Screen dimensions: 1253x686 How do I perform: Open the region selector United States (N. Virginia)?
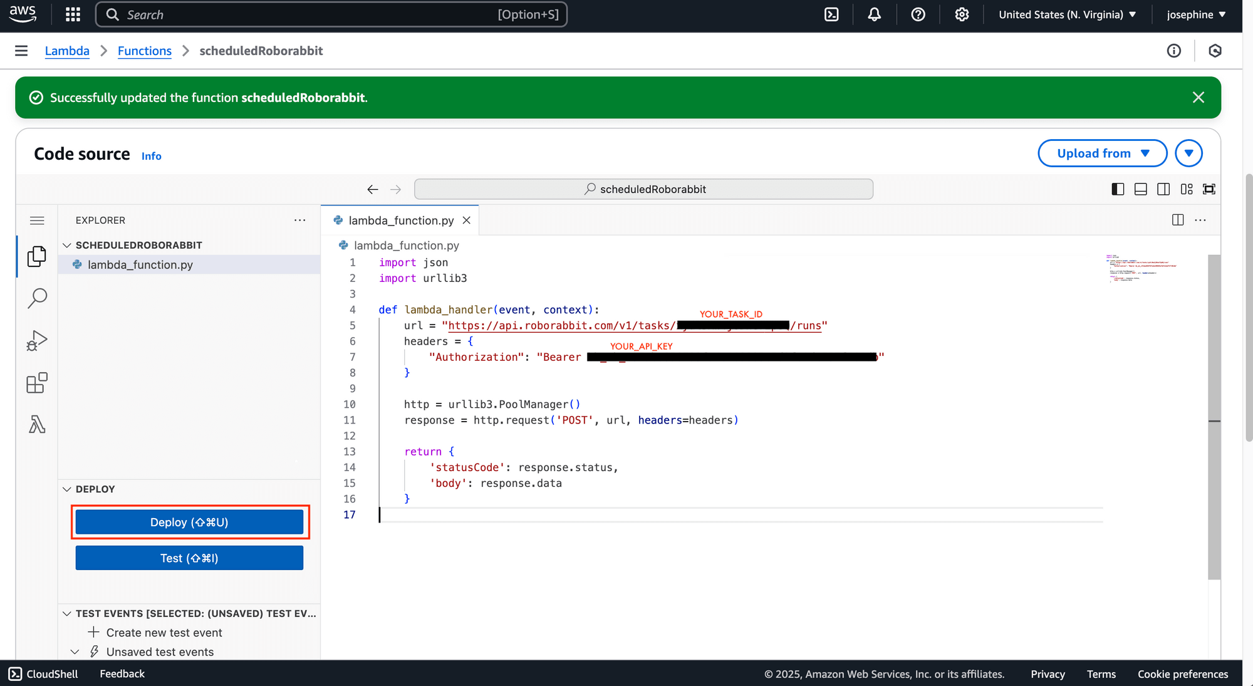1067,14
